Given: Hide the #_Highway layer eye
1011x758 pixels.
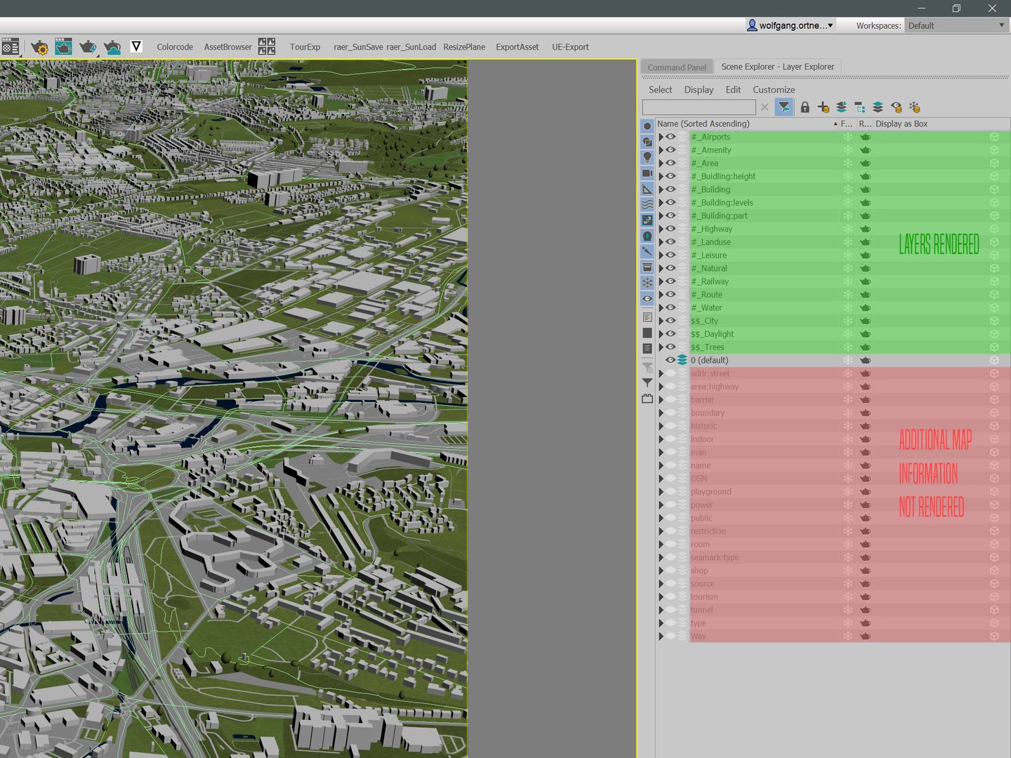Looking at the screenshot, I should click(x=670, y=229).
